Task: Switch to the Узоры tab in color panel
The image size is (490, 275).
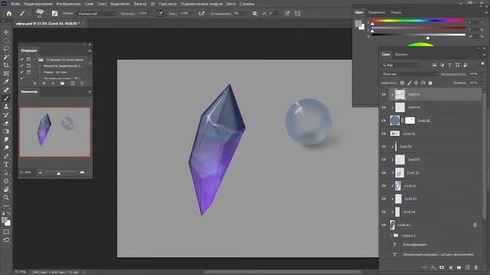Action: click(x=396, y=12)
